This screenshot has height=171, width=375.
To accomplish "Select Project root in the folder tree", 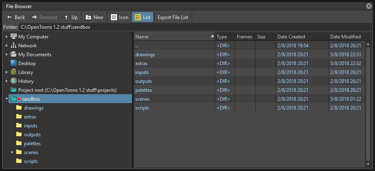I will pyautogui.click(x=67, y=90).
